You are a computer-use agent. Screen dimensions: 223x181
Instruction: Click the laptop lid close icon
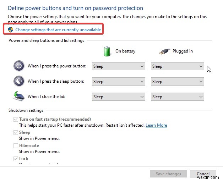tap(19, 97)
